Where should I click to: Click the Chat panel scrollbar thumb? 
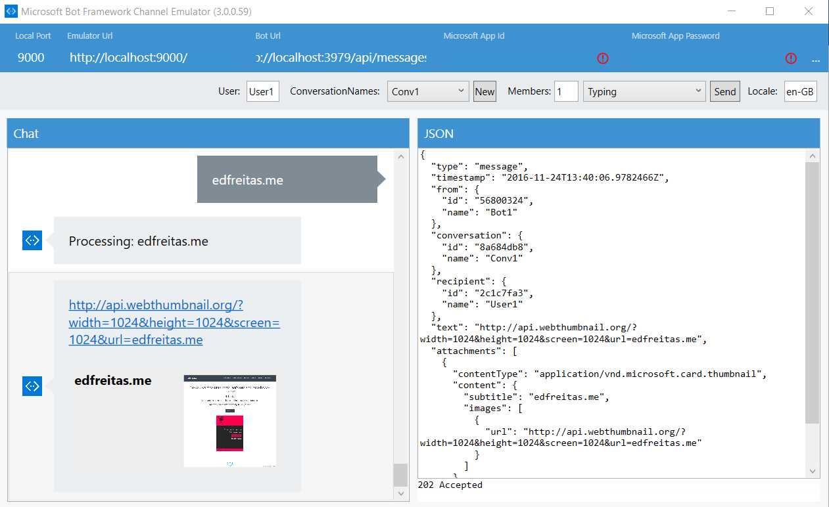(400, 475)
